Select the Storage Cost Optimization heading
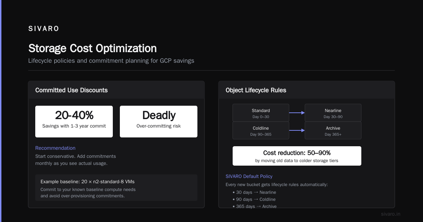 [92, 48]
